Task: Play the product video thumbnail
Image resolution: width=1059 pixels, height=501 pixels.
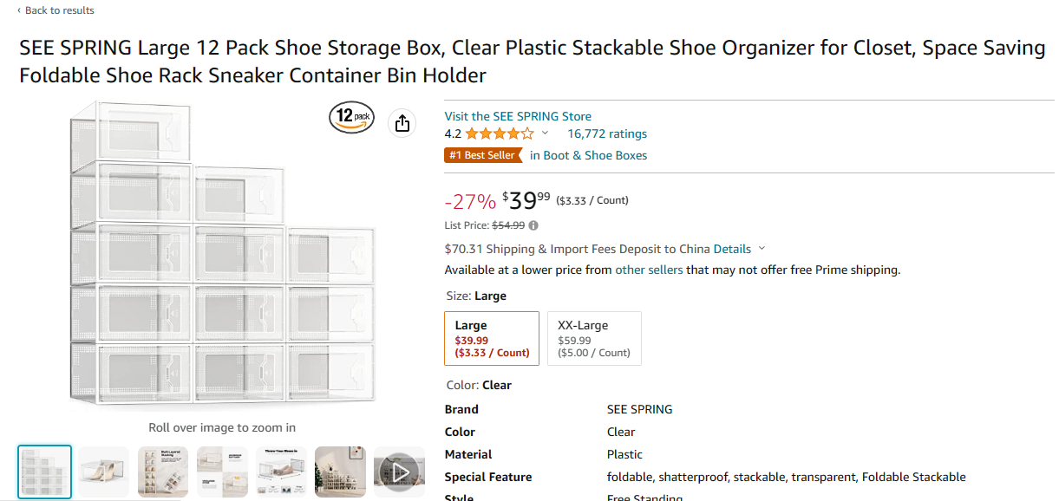Action: click(x=399, y=472)
